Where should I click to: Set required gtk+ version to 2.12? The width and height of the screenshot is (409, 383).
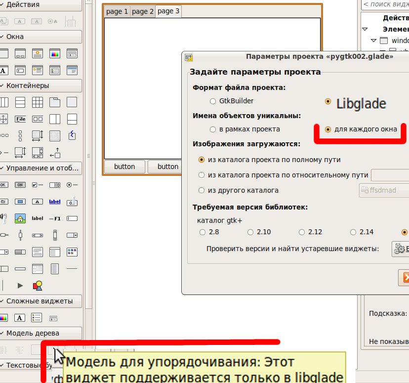pyautogui.click(x=301, y=232)
